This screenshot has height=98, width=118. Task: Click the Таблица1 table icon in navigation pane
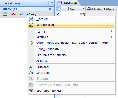click(x=5, y=14)
